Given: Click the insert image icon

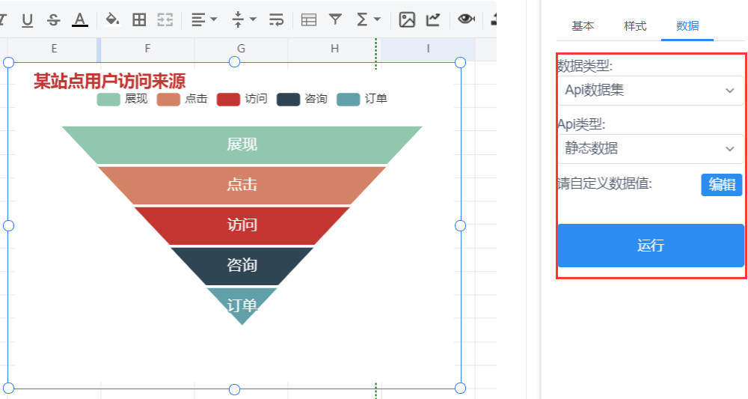Looking at the screenshot, I should click(407, 19).
